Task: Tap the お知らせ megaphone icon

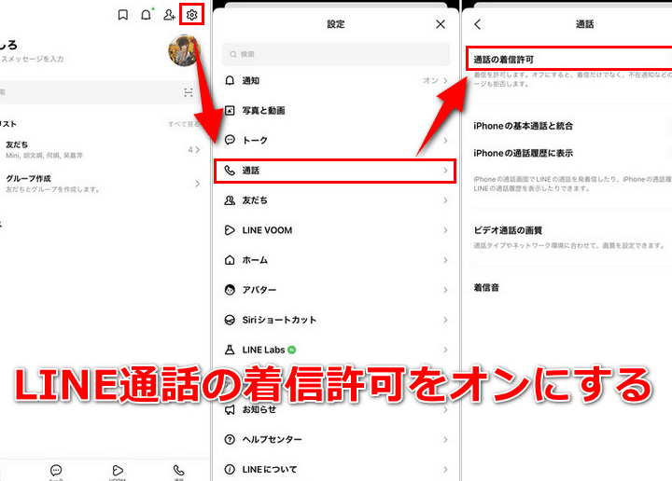Action: click(230, 409)
